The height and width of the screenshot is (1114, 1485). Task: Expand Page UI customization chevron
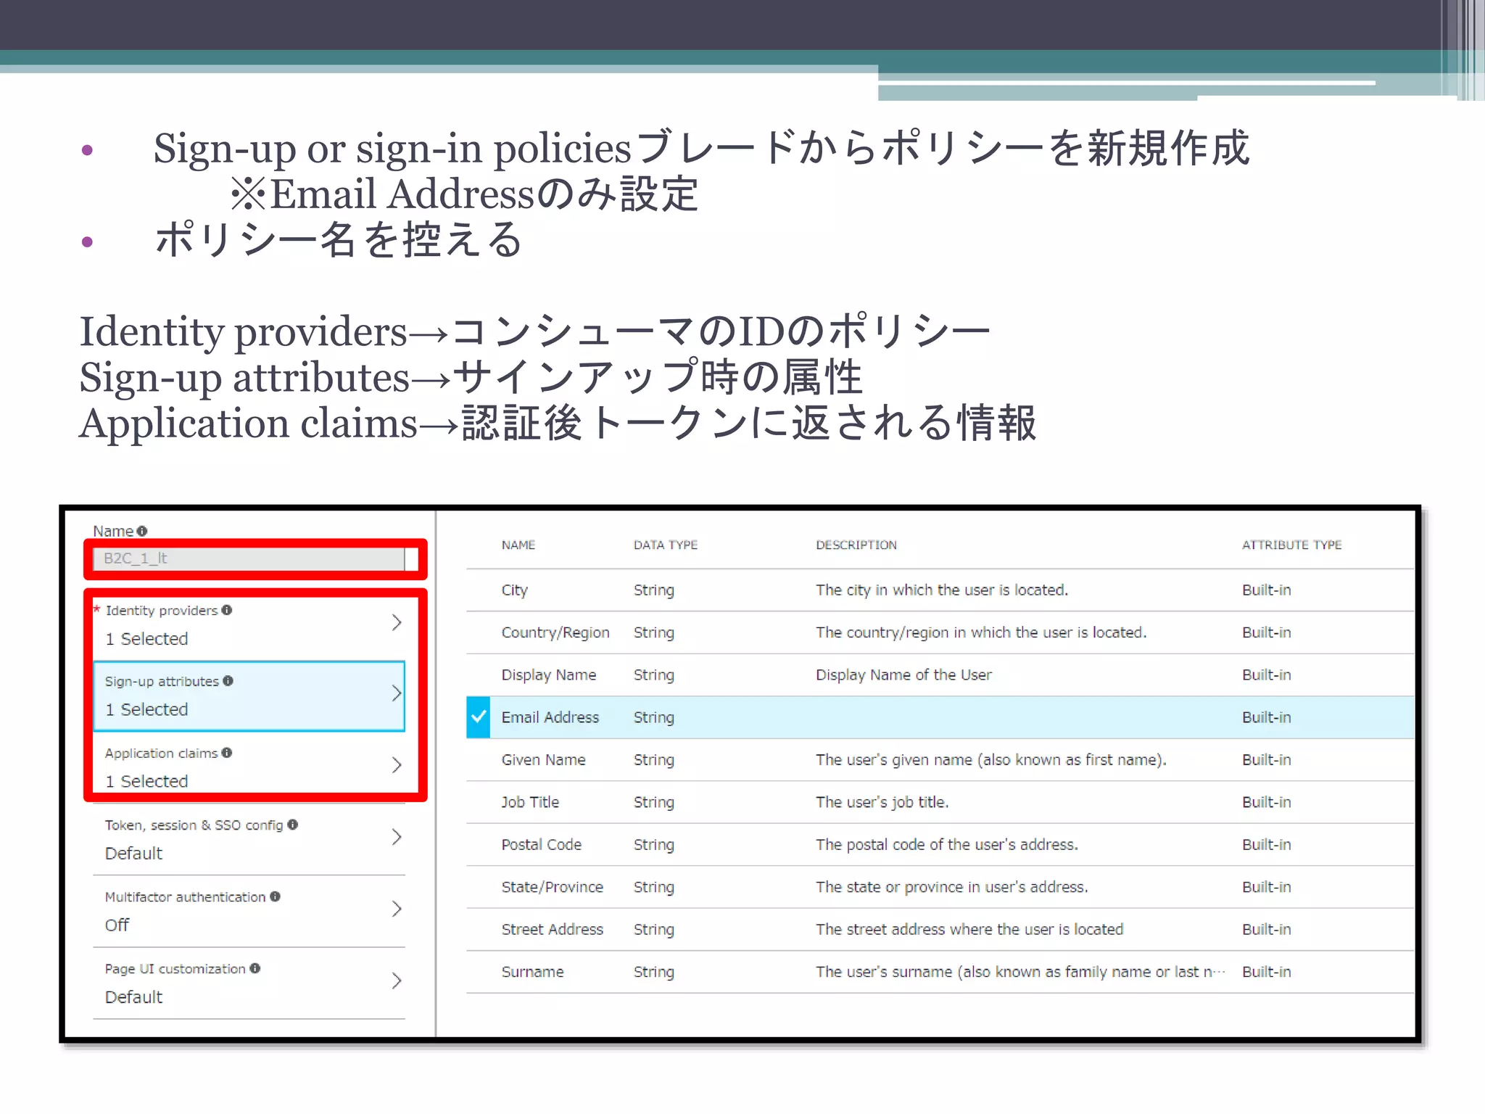[x=396, y=981]
